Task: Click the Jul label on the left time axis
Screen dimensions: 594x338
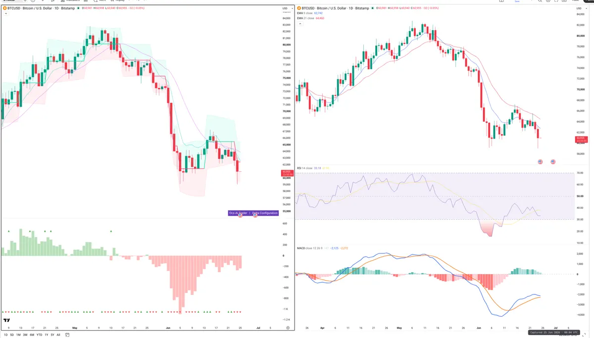Action: (x=258, y=328)
